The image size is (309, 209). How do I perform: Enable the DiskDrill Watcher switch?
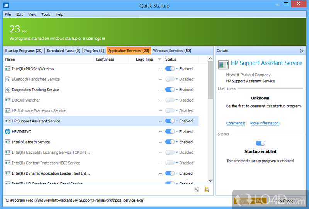point(170,100)
